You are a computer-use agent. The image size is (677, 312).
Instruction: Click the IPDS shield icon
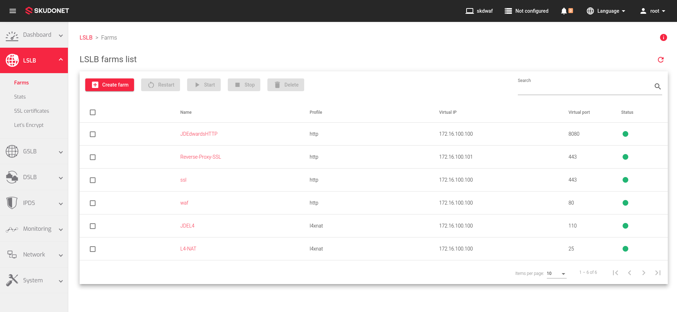pyautogui.click(x=12, y=203)
